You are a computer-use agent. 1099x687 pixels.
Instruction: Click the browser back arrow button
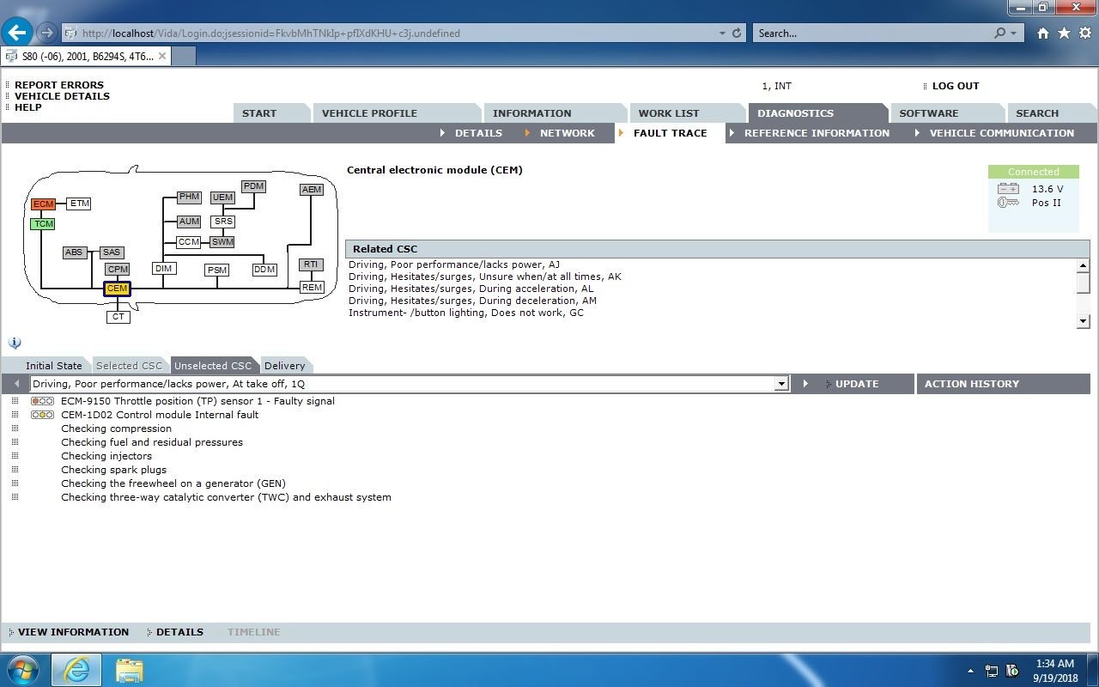pyautogui.click(x=17, y=33)
